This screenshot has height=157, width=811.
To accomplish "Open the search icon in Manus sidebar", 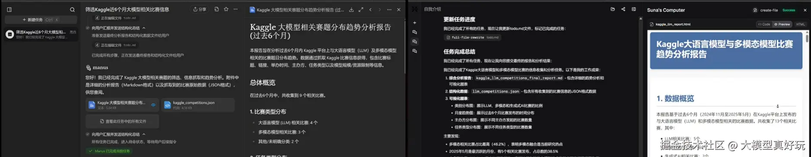I will coord(72,9).
